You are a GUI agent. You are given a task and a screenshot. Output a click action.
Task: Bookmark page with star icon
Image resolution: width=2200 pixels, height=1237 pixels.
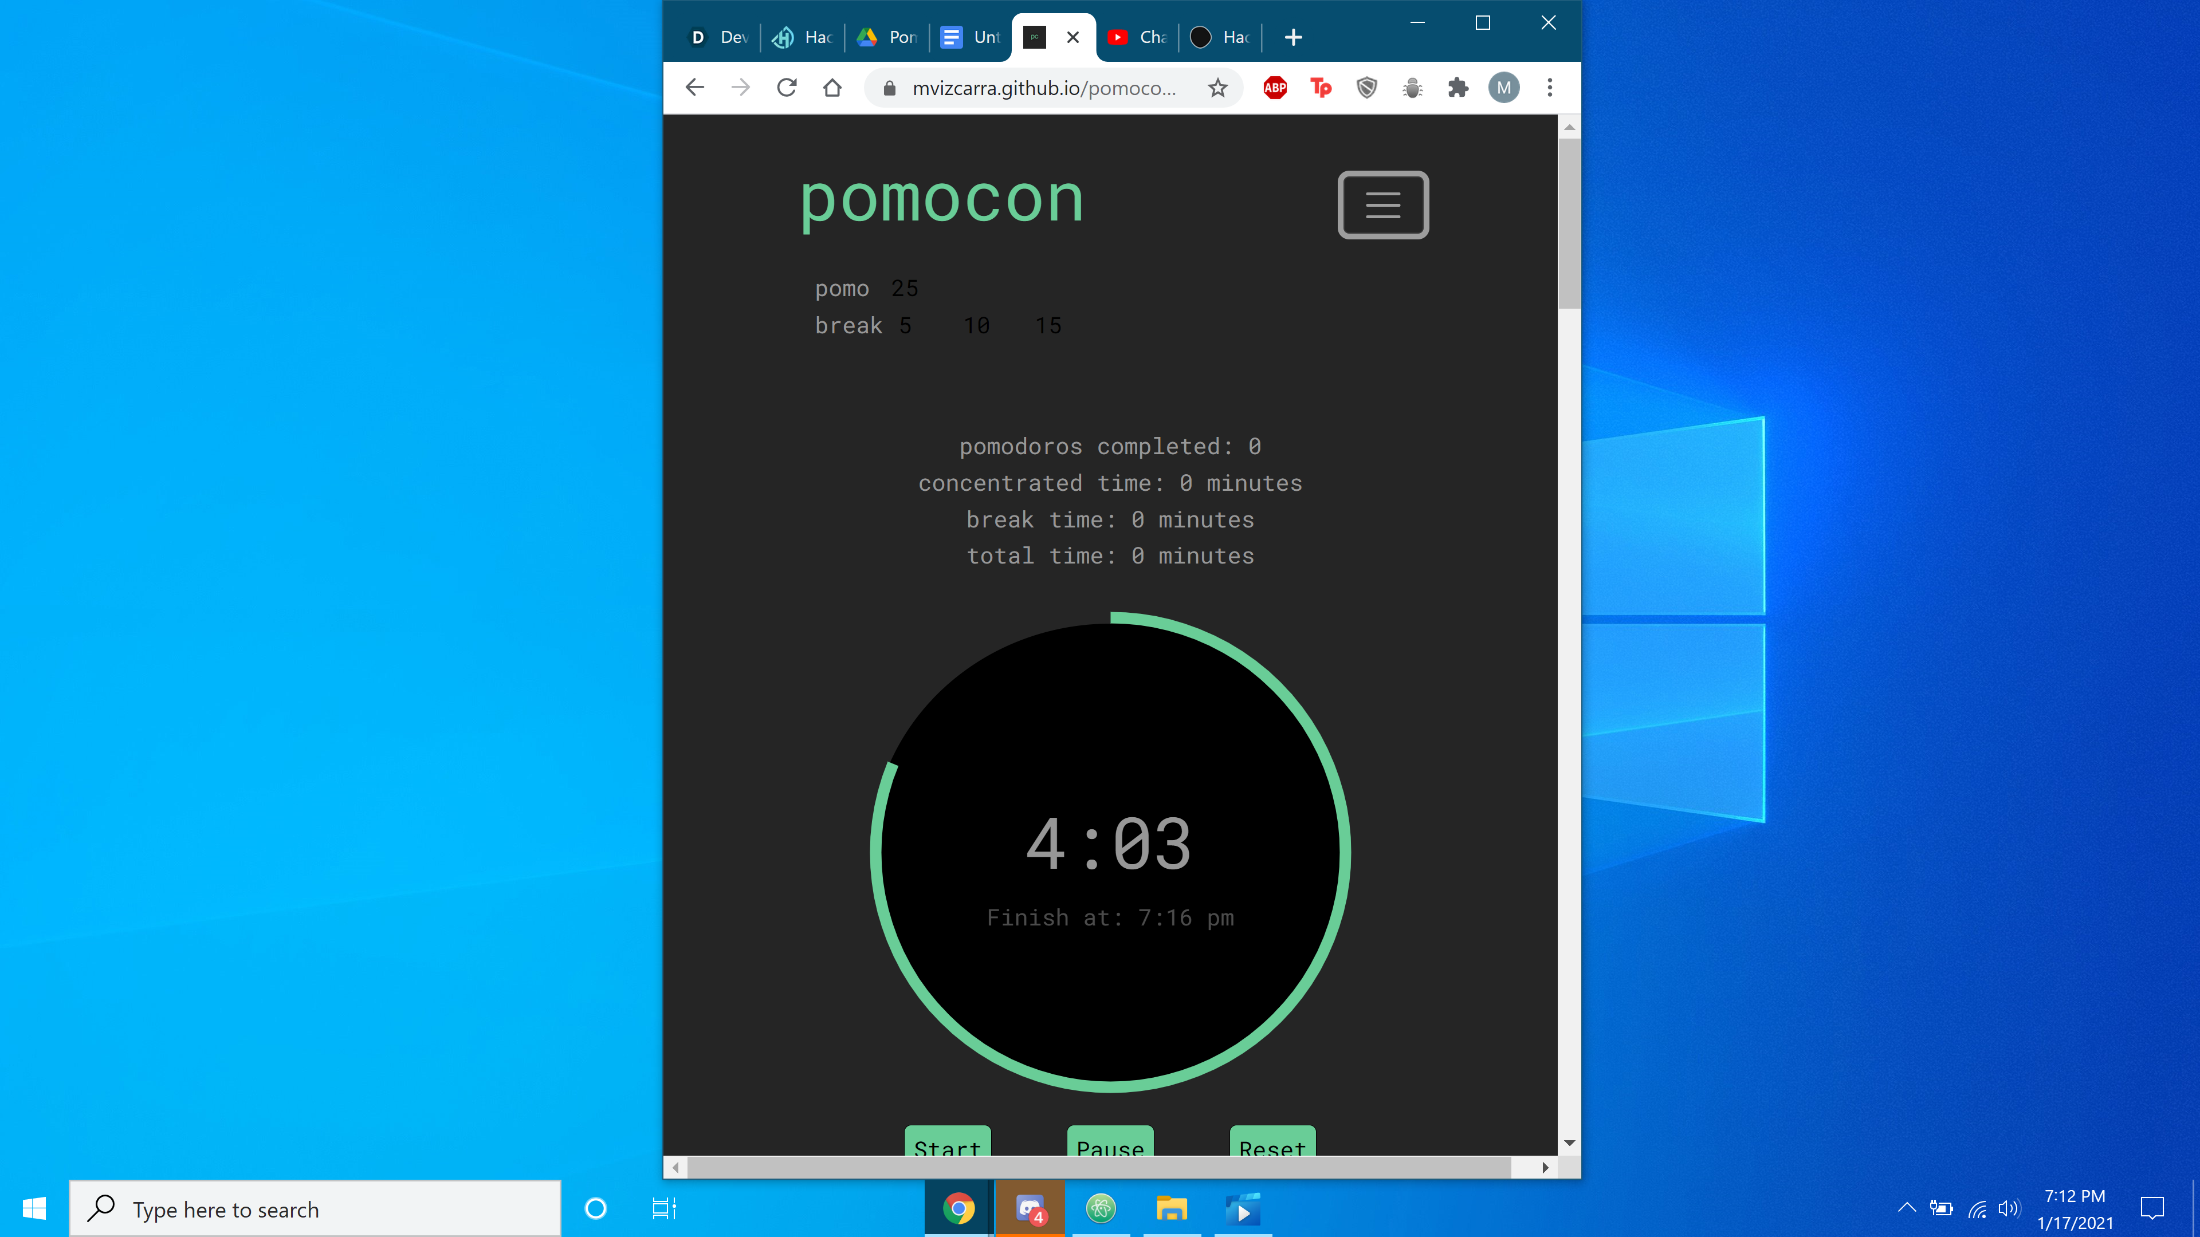(x=1217, y=88)
